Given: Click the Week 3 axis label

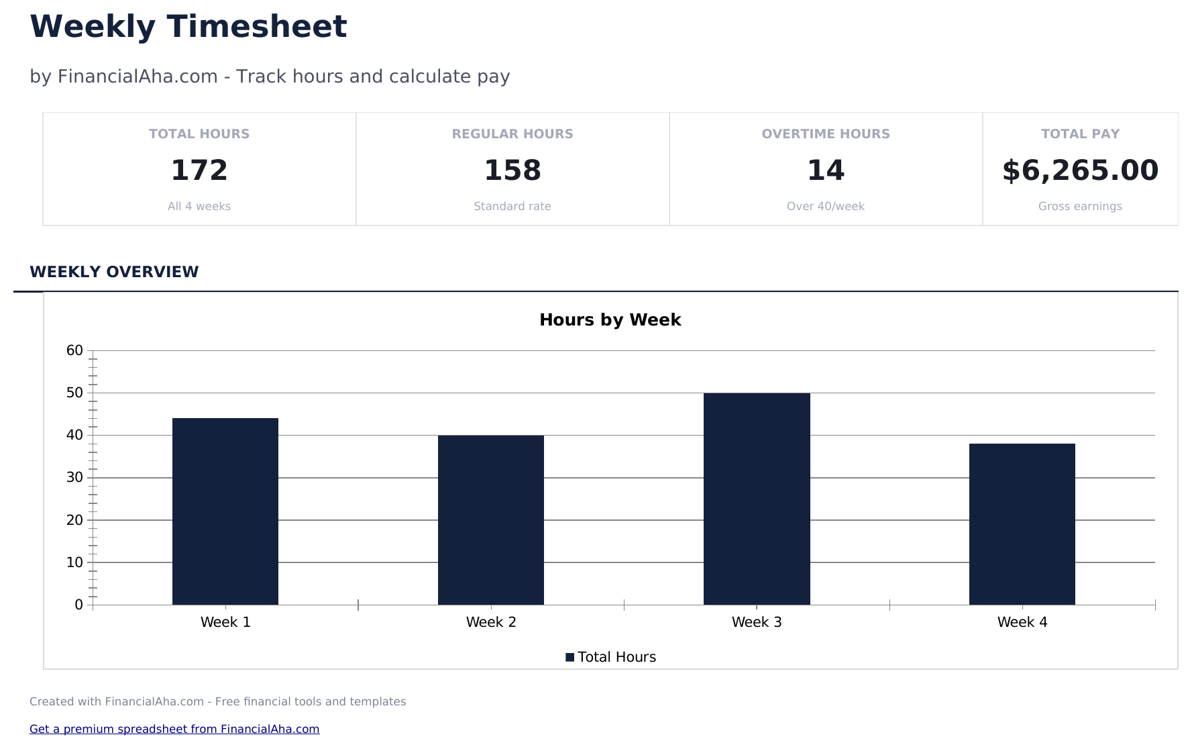Looking at the screenshot, I should coord(757,622).
